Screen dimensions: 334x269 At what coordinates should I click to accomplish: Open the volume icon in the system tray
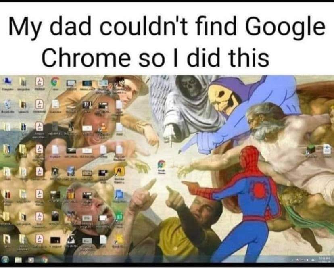tap(313, 260)
